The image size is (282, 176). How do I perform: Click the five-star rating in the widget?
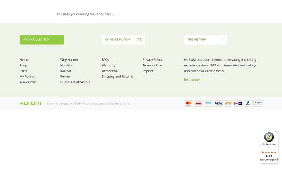click(269, 152)
